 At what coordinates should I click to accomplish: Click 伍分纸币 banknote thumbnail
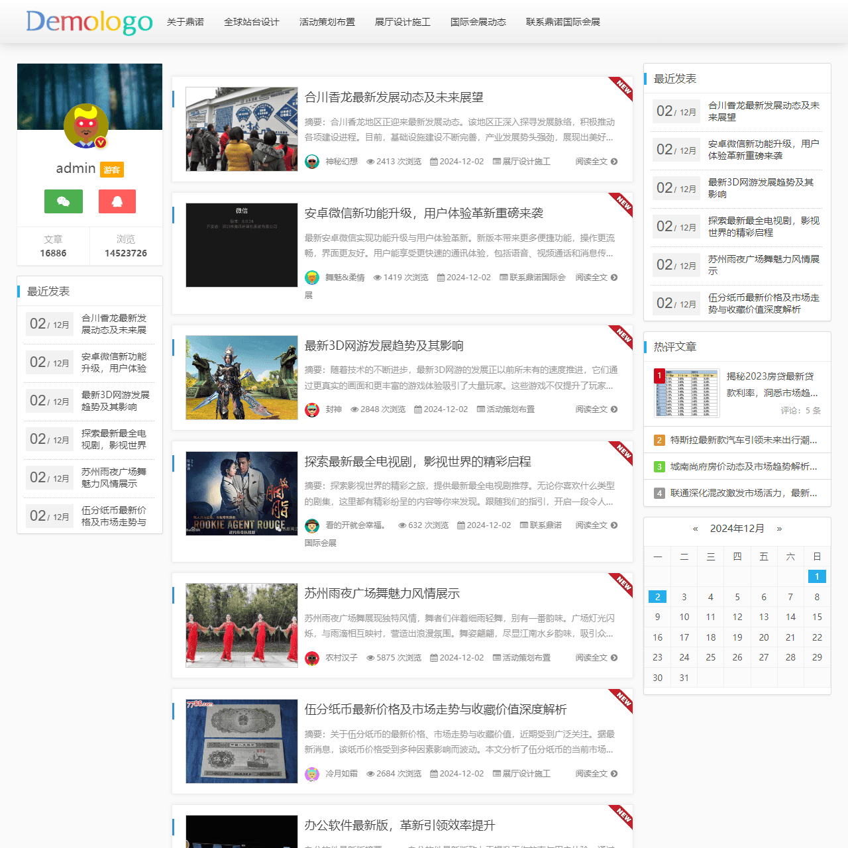click(242, 741)
